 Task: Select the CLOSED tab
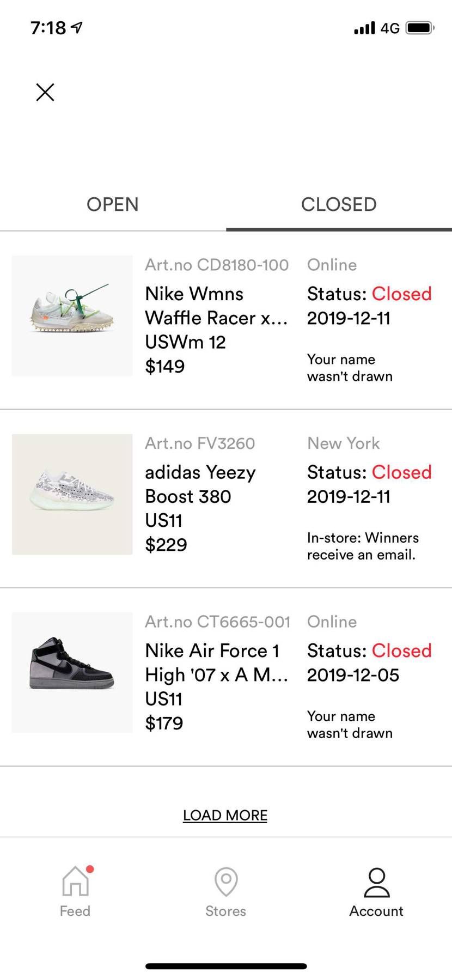(x=339, y=204)
